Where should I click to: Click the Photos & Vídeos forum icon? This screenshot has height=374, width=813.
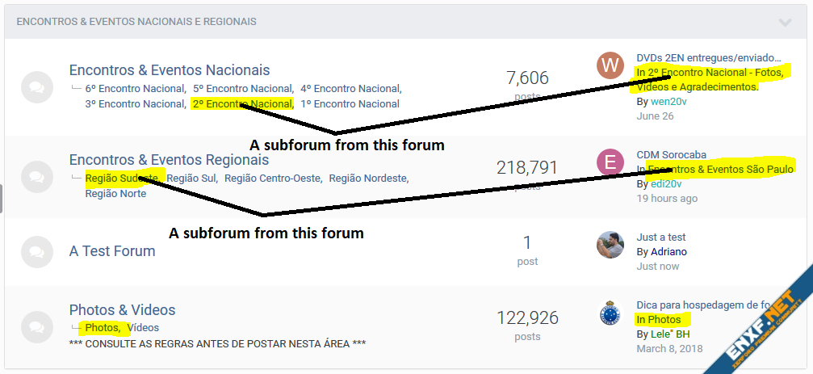point(36,326)
